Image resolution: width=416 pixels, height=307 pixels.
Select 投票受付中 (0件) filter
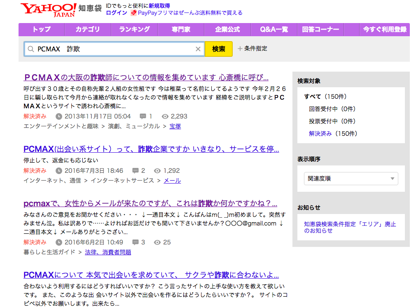click(332, 121)
